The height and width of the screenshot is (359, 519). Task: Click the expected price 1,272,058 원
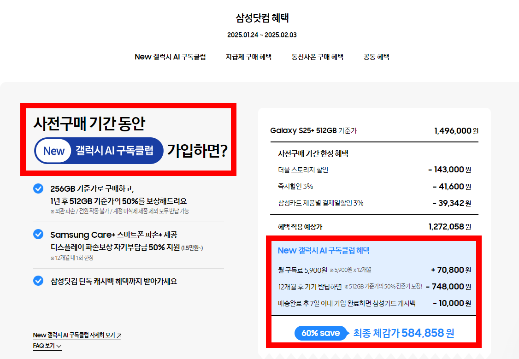pos(450,227)
